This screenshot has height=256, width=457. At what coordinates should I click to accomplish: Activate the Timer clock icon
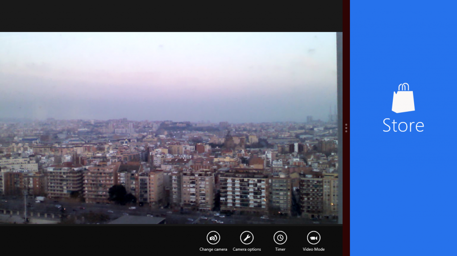tap(280, 238)
